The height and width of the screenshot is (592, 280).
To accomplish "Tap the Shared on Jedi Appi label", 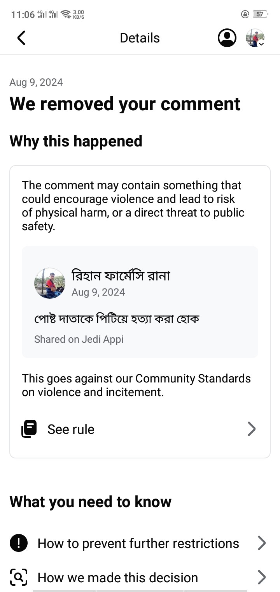I will point(79,339).
